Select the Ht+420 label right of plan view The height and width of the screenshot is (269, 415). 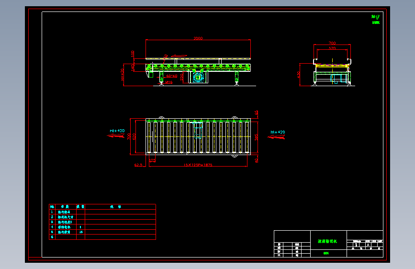point(278,132)
